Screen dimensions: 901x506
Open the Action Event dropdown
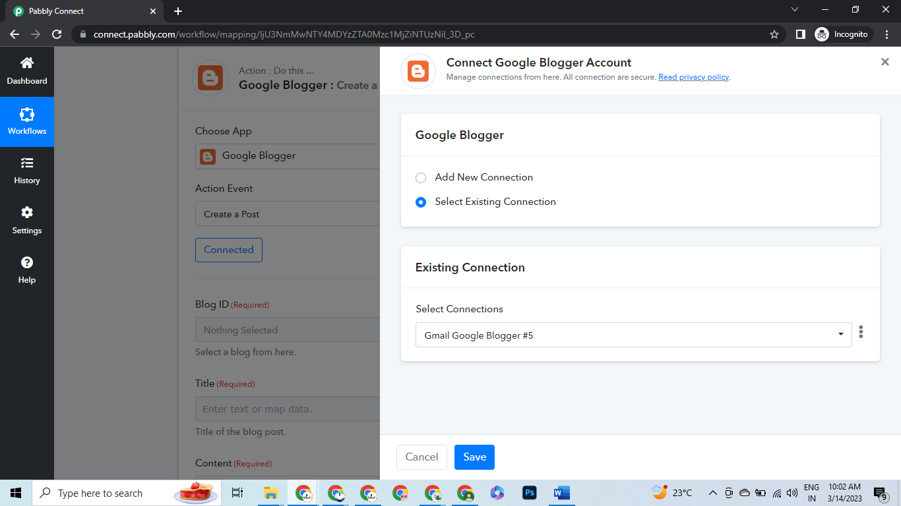(x=288, y=214)
